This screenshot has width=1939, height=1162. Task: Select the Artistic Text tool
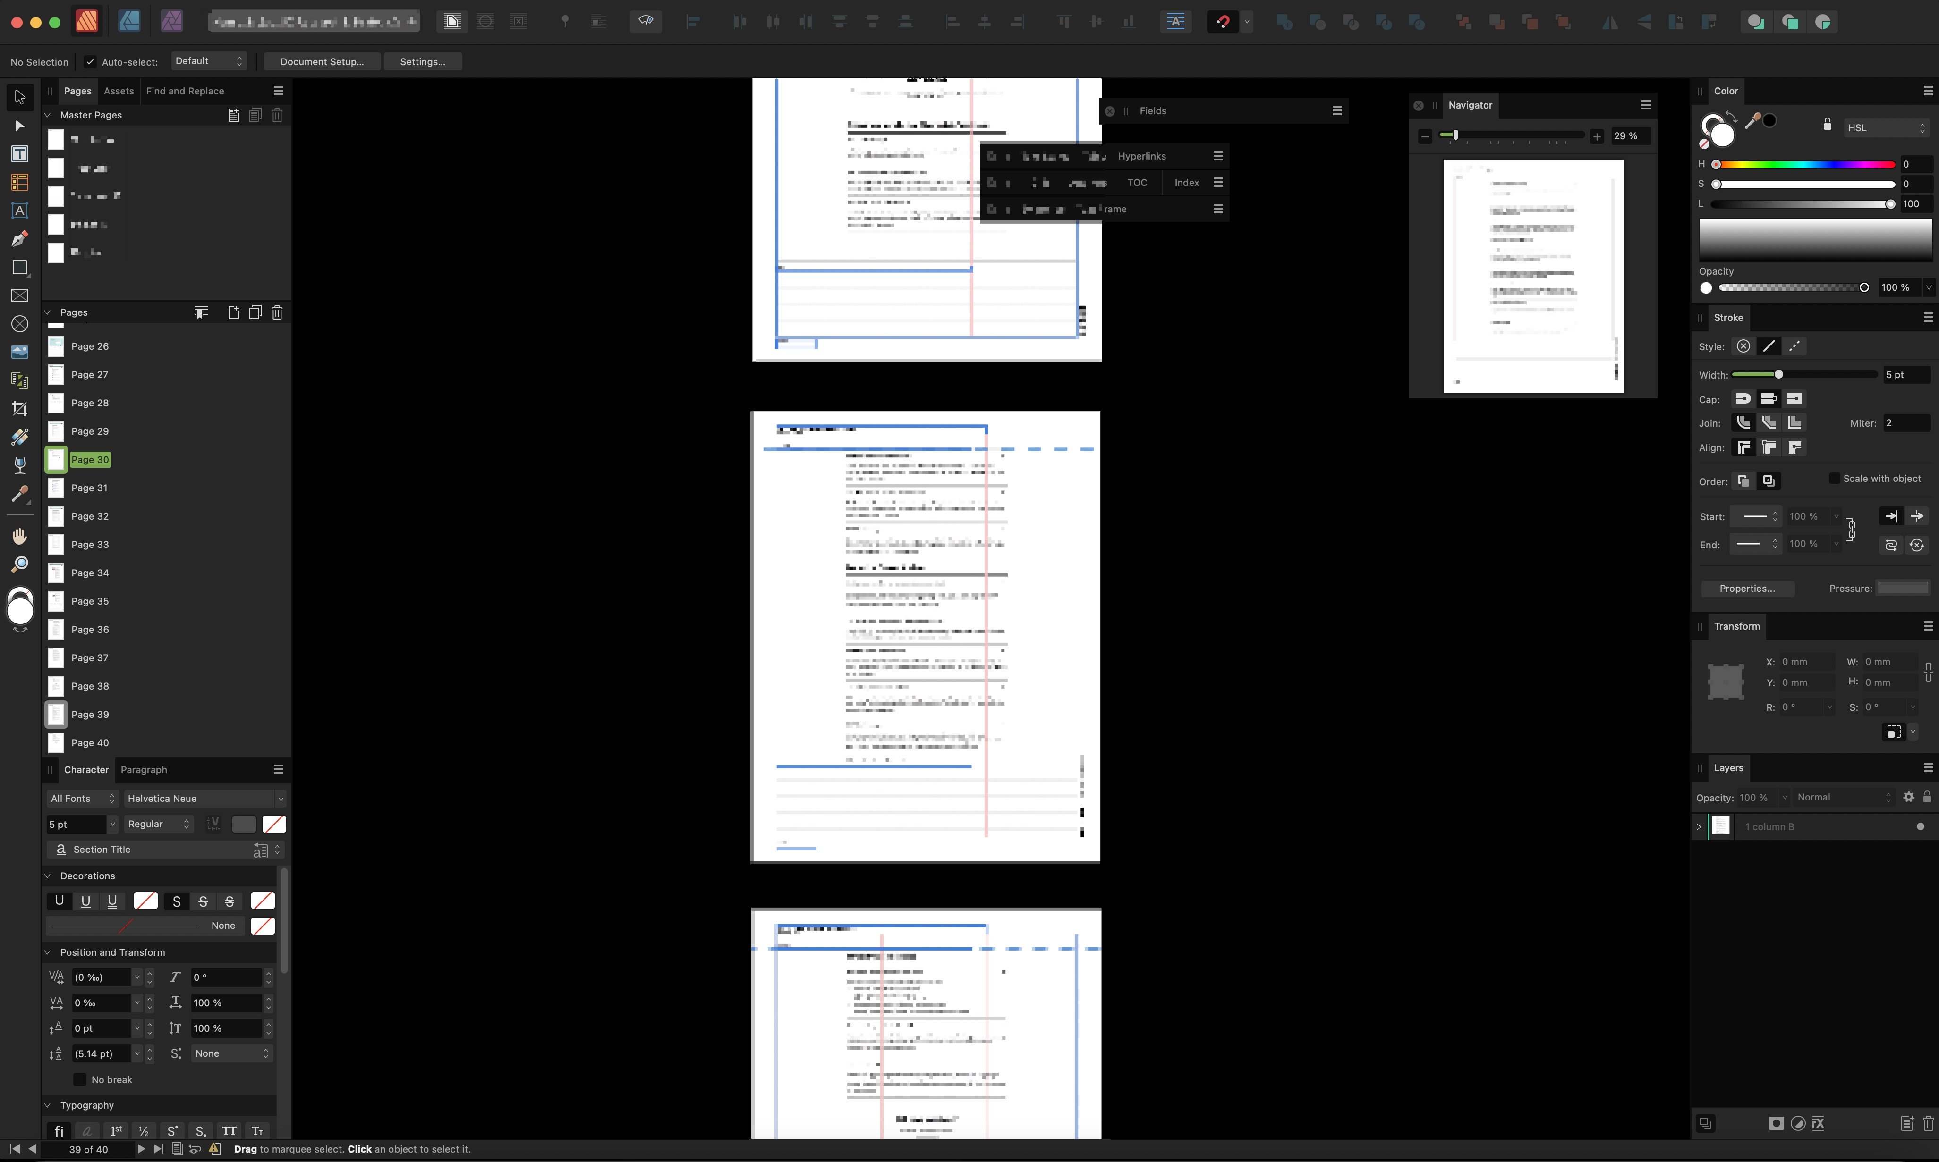(19, 211)
